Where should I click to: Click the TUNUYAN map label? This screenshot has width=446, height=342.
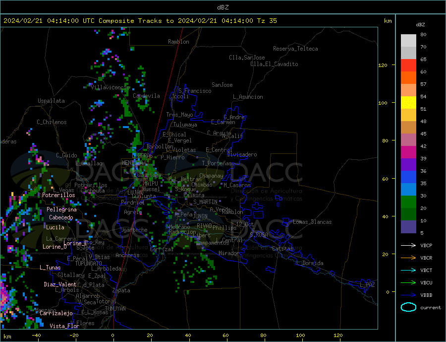click(x=115, y=309)
